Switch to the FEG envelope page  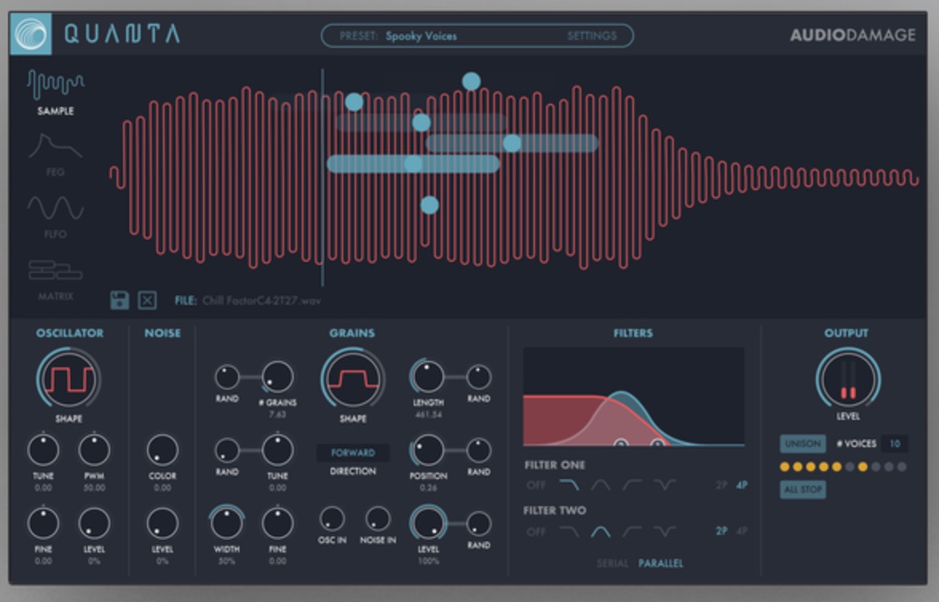(x=55, y=155)
